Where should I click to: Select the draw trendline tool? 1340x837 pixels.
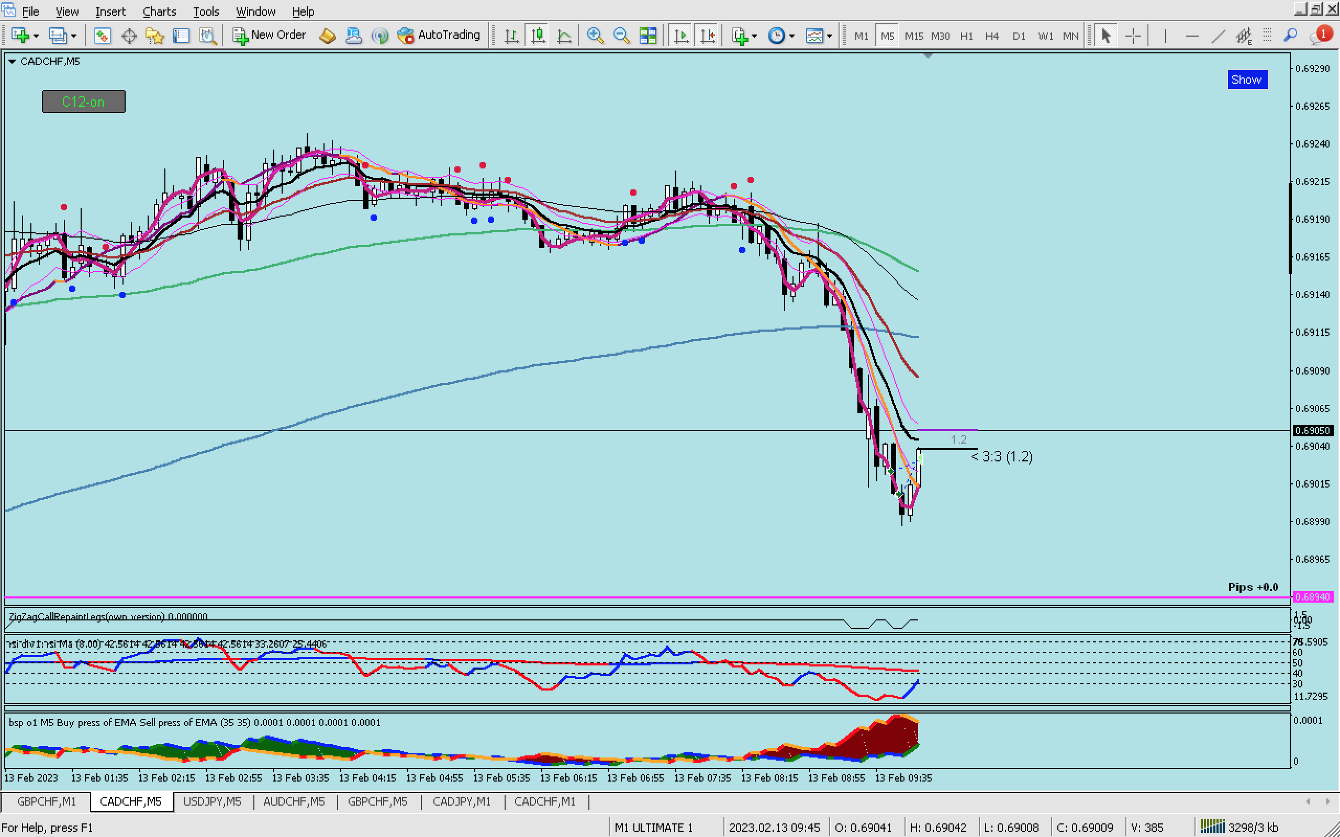click(x=1218, y=36)
